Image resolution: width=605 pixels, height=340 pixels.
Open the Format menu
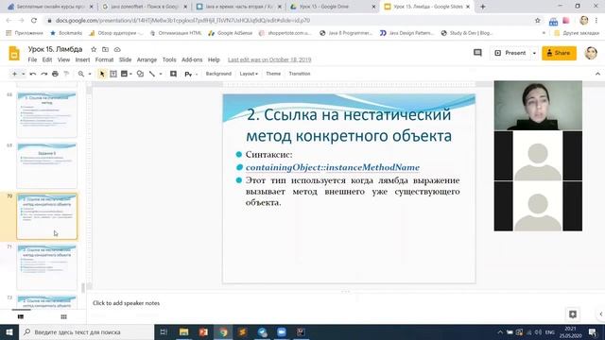click(104, 59)
